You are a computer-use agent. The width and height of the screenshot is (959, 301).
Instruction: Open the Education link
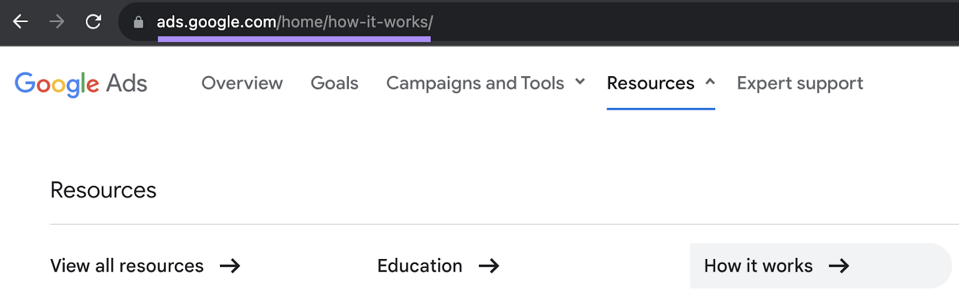(x=420, y=266)
